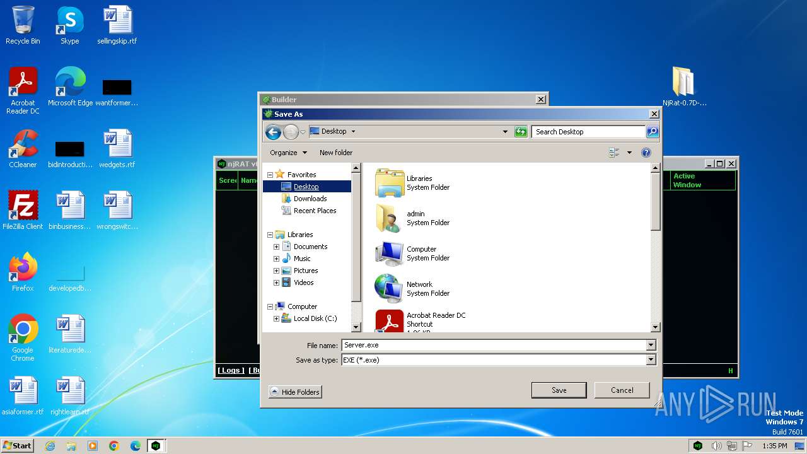Click the Active Window column header in njRAT
Screen dimensions: 807x454
coord(703,180)
